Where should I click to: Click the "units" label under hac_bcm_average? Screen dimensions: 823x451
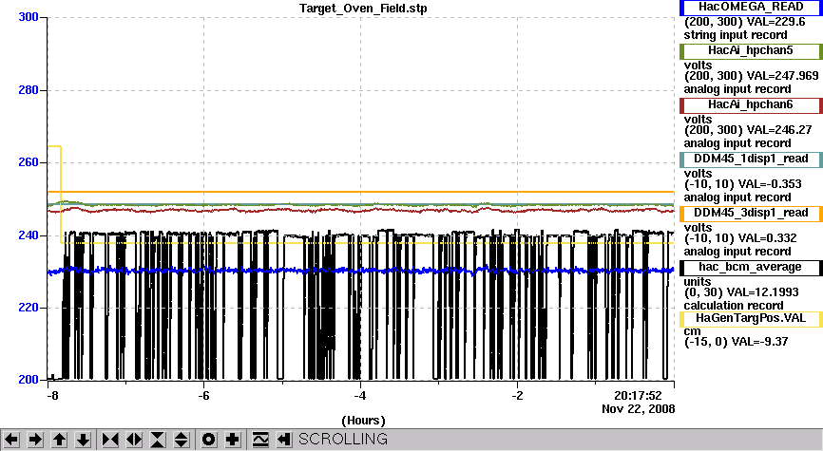pyautogui.click(x=697, y=282)
